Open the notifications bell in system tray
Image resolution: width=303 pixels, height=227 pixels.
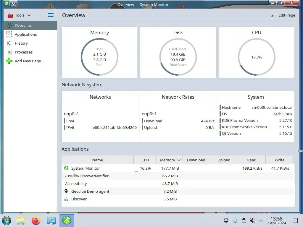pyautogui.click(x=226, y=220)
